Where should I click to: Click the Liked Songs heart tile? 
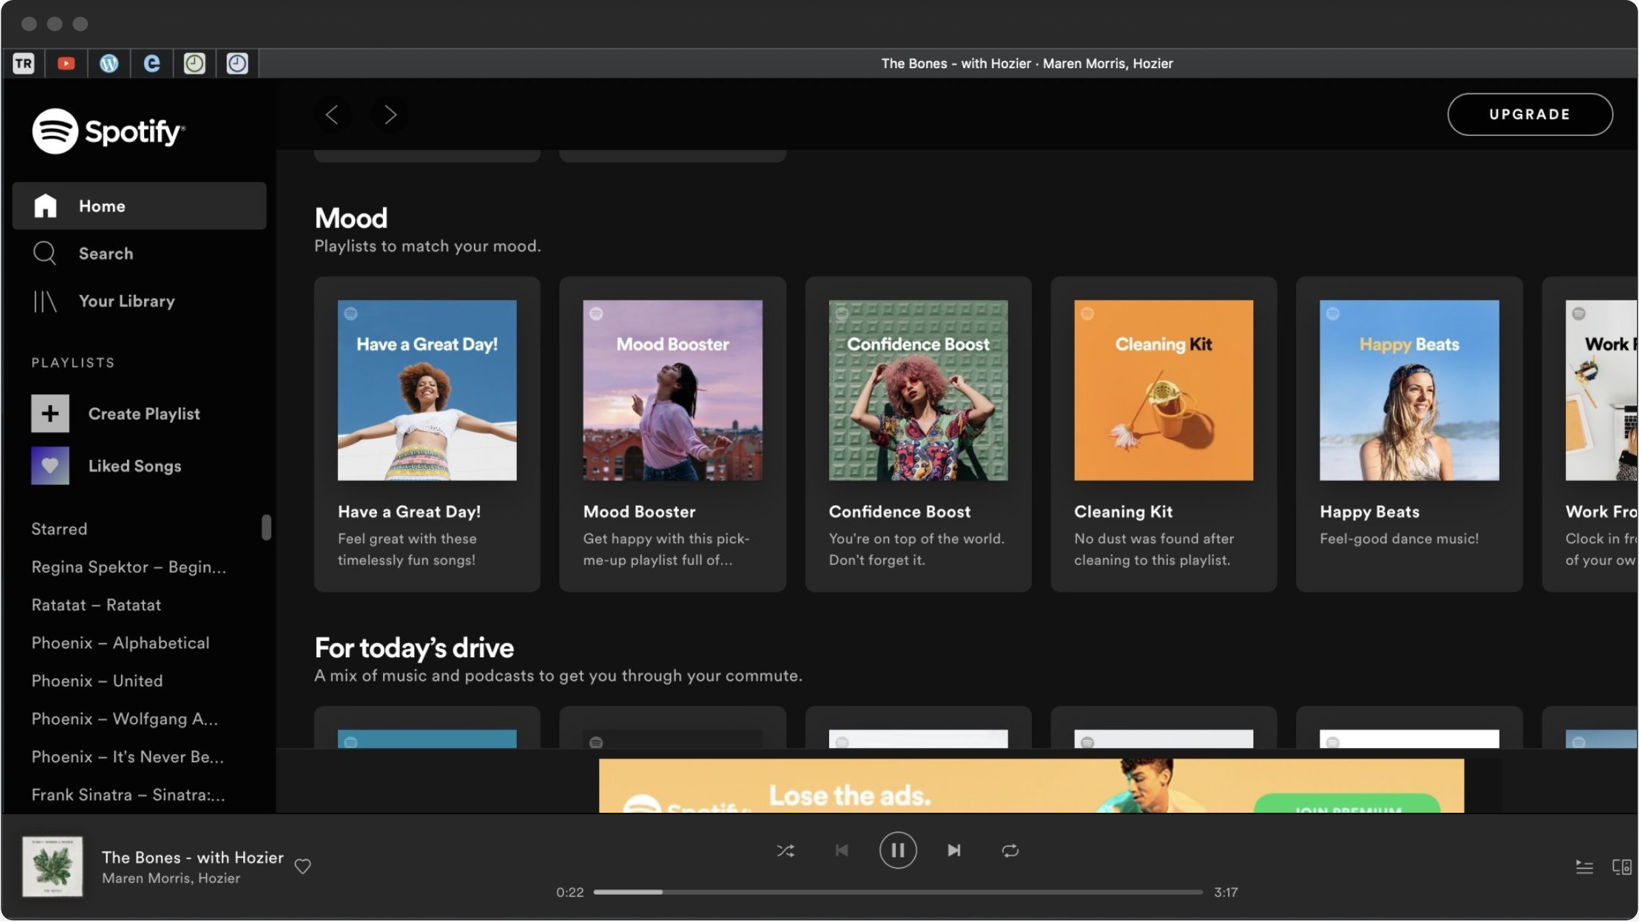click(50, 466)
